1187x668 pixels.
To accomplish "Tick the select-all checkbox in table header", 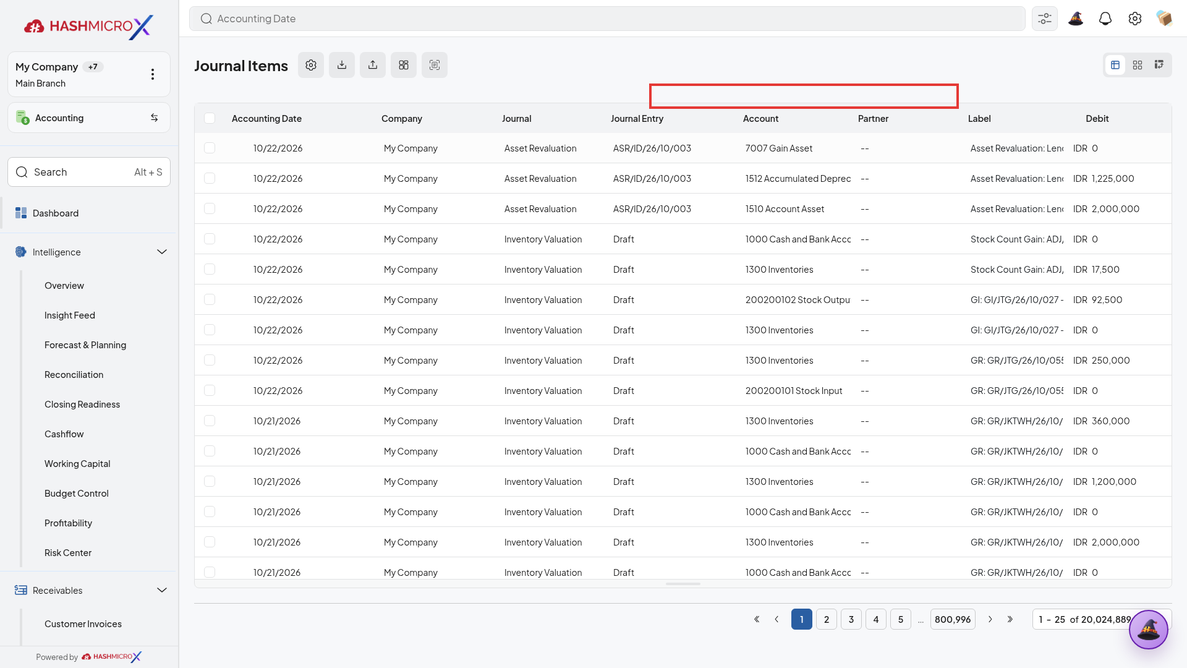I will pyautogui.click(x=210, y=118).
